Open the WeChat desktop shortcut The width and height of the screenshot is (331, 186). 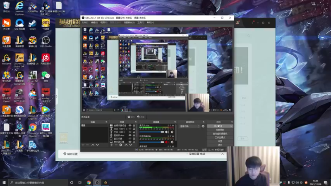point(46,76)
